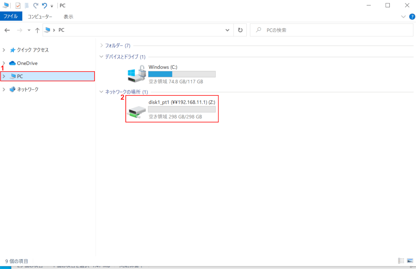
Task: Switch to large icons view in status bar
Action: [x=410, y=261]
